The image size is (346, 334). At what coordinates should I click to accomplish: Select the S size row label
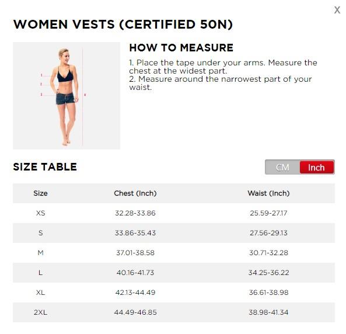coord(41,233)
